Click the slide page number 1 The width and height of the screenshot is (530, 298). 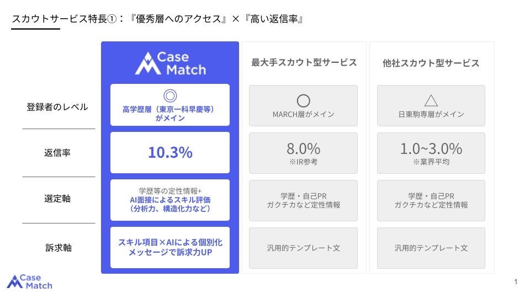point(516,282)
